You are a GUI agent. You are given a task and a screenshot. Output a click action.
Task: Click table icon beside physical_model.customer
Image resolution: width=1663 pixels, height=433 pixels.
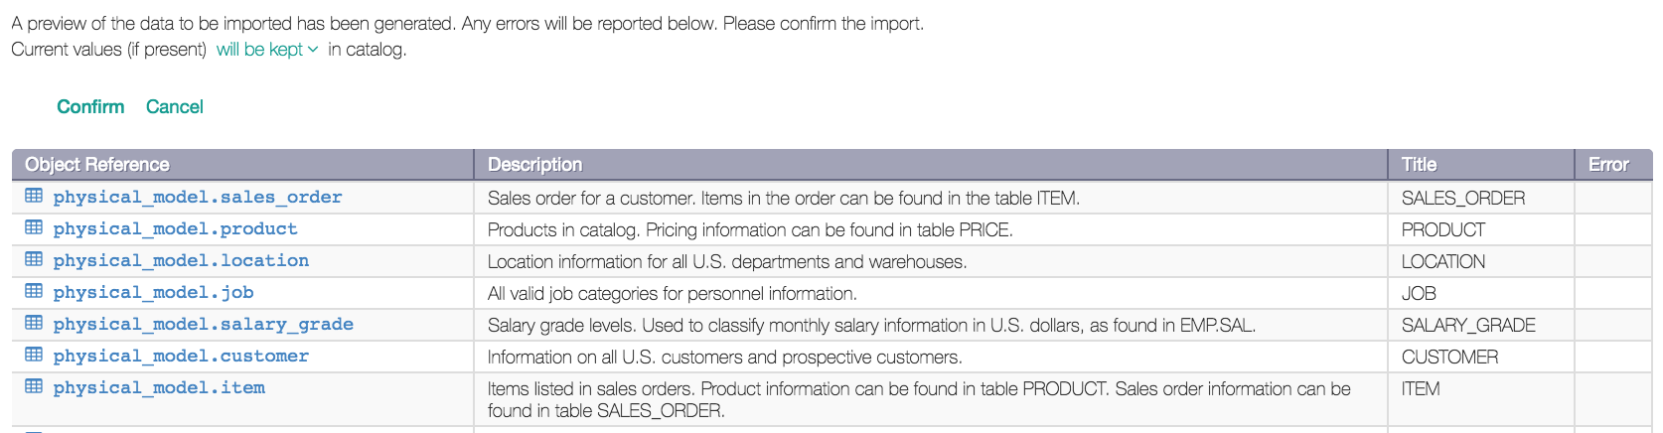click(x=34, y=355)
